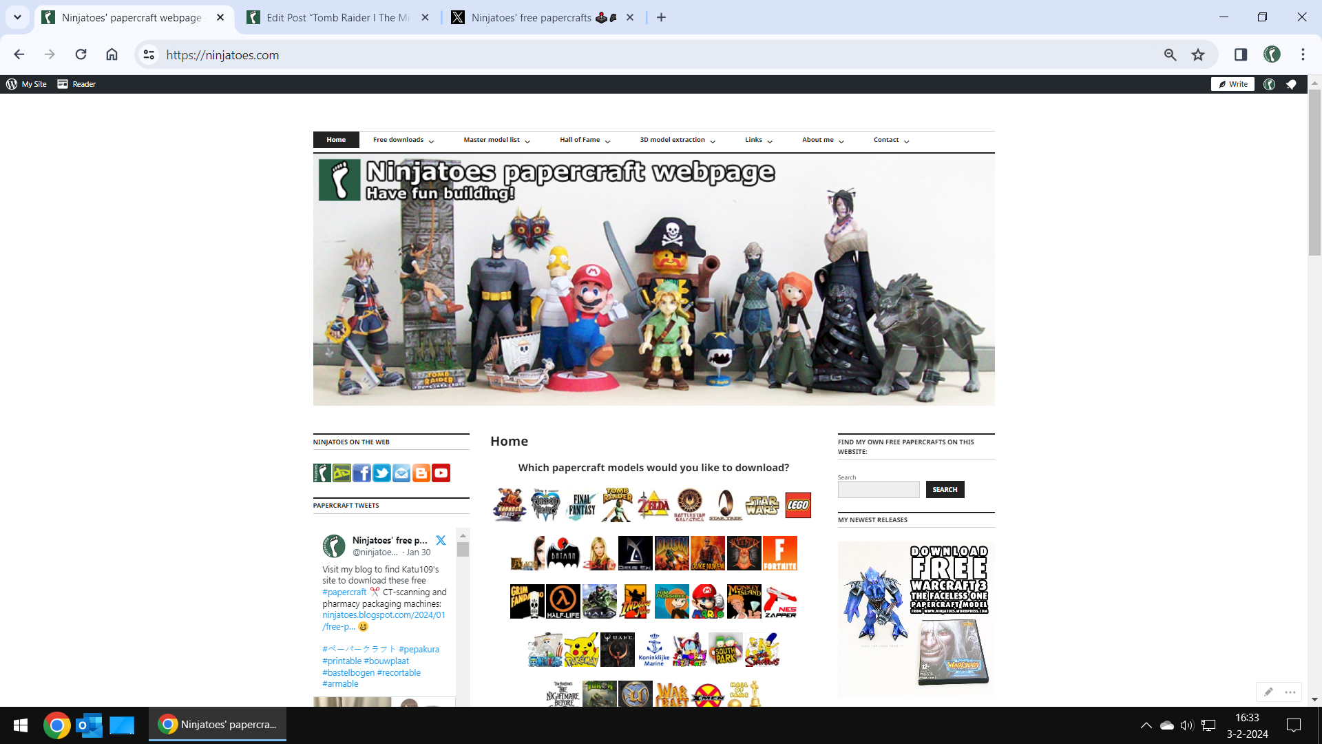Open the YouTube social icon

click(x=441, y=473)
